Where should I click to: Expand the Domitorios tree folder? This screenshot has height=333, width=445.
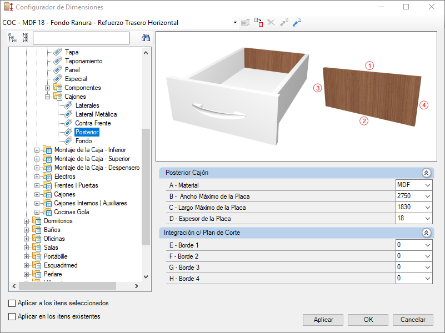pos(26,221)
